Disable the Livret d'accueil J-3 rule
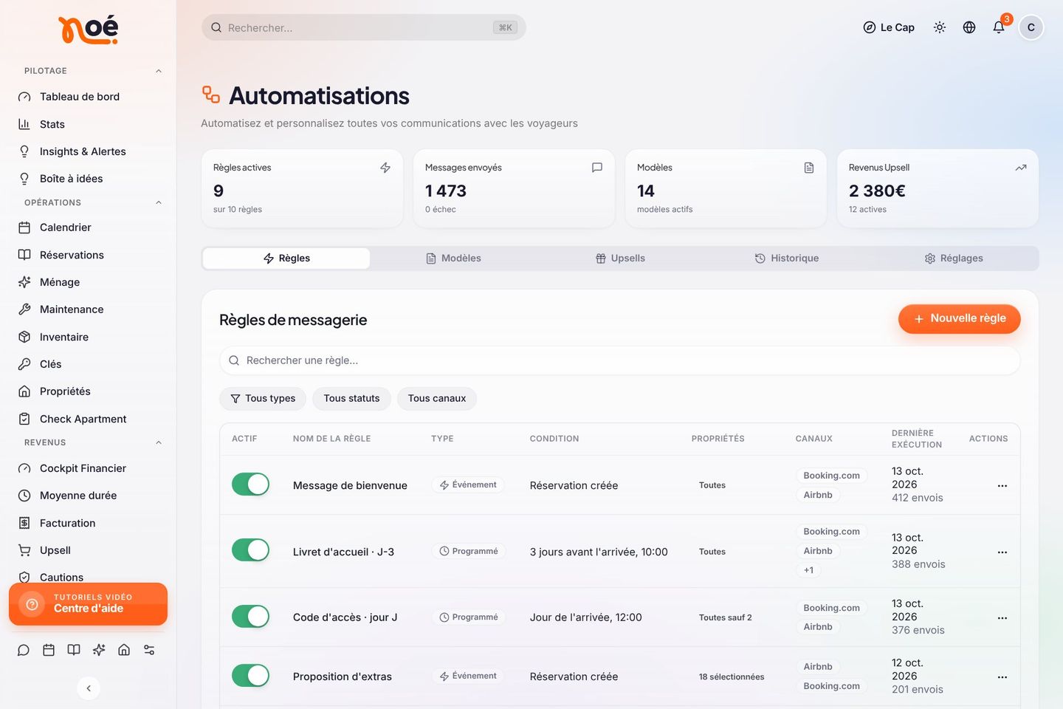The height and width of the screenshot is (709, 1063). coord(251,550)
